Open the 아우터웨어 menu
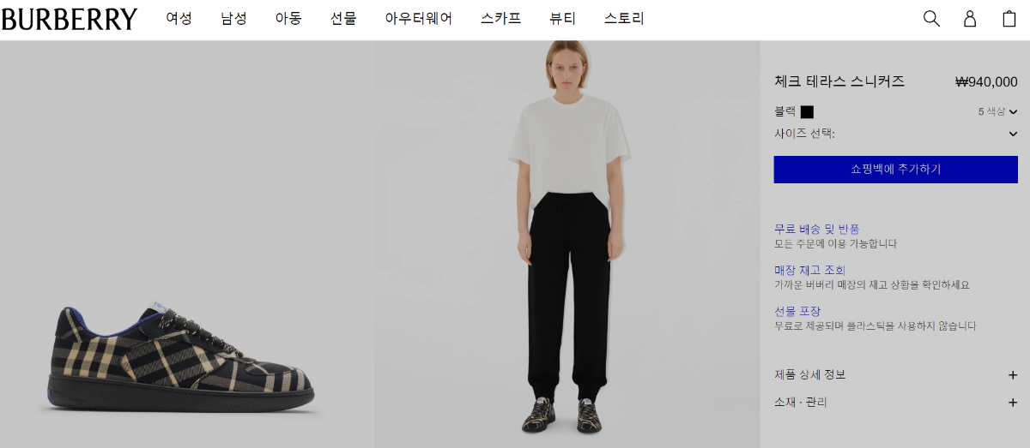 (419, 19)
